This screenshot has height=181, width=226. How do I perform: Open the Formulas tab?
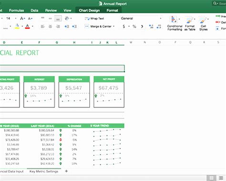tap(17, 11)
